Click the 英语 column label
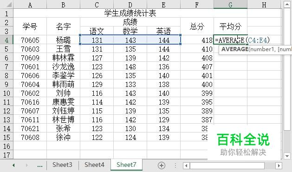Image resolution: width=292 pixels, height=172 pixels. click(163, 31)
